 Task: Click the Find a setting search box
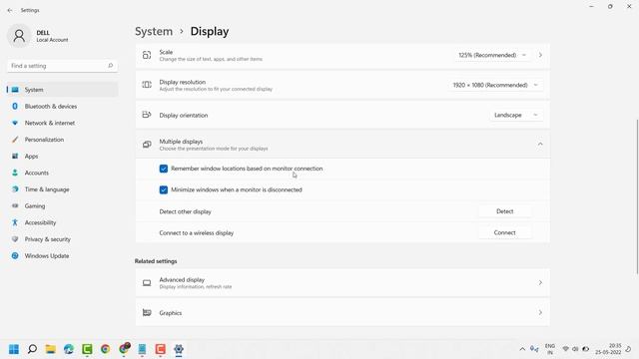(62, 66)
